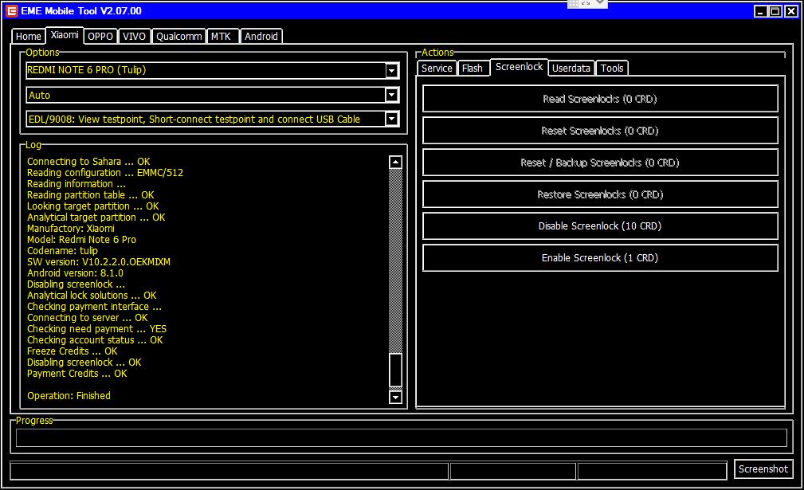
Task: Click log line 'Freeze Credits ... OK'
Action: [x=73, y=351]
